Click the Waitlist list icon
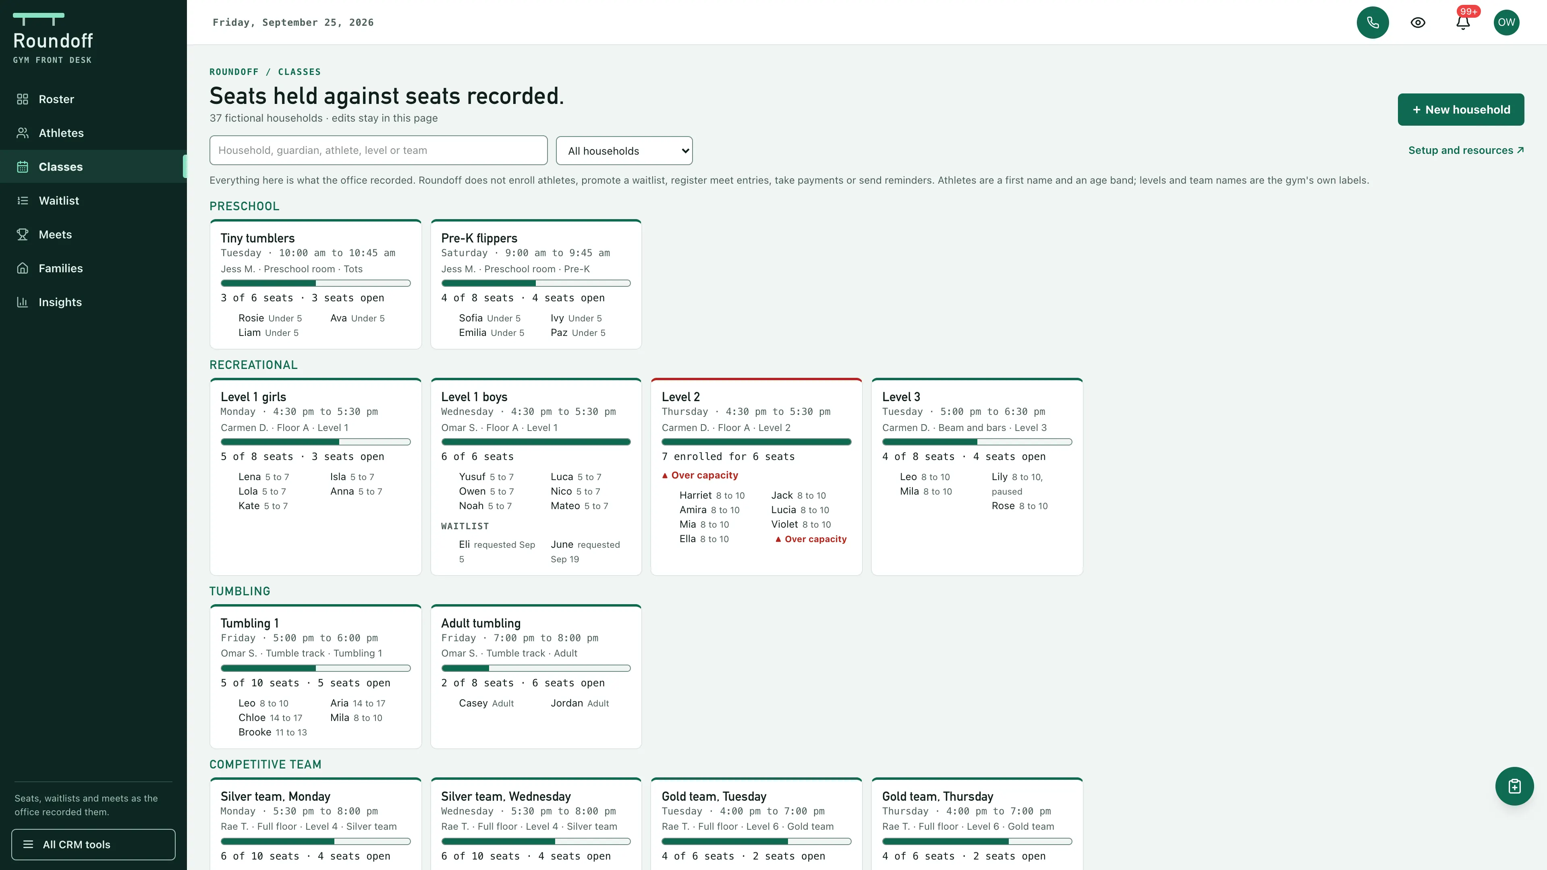 click(22, 201)
